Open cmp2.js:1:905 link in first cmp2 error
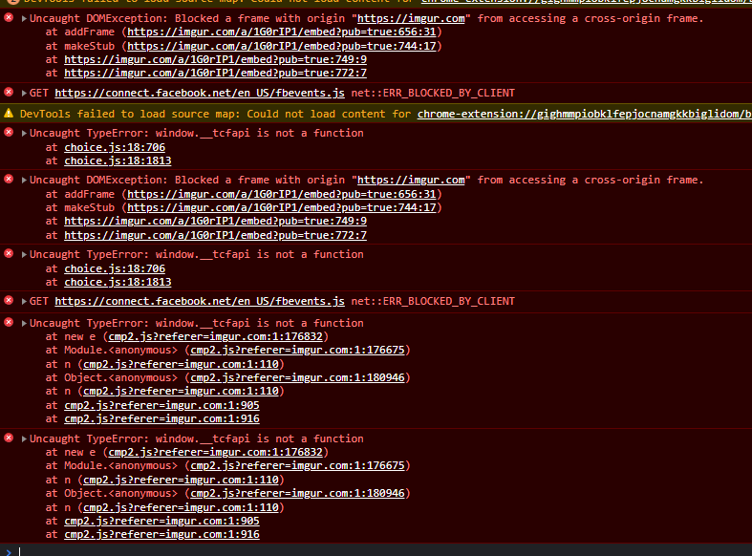The width and height of the screenshot is (752, 556). [x=161, y=405]
